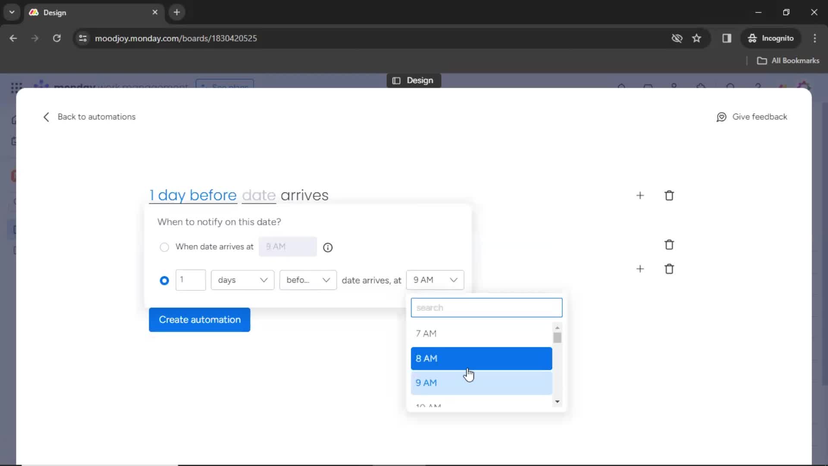
Task: Click the back arrow to automations
Action: pos(47,116)
